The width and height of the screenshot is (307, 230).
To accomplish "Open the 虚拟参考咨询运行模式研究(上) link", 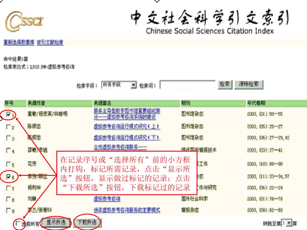I will [x=127, y=126].
